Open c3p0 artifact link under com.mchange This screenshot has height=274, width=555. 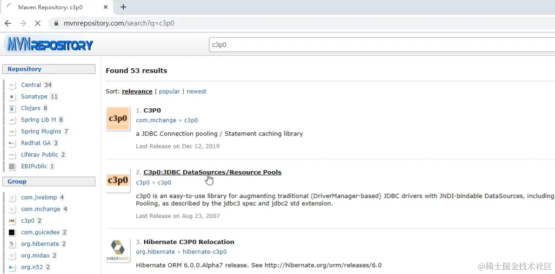pos(191,120)
